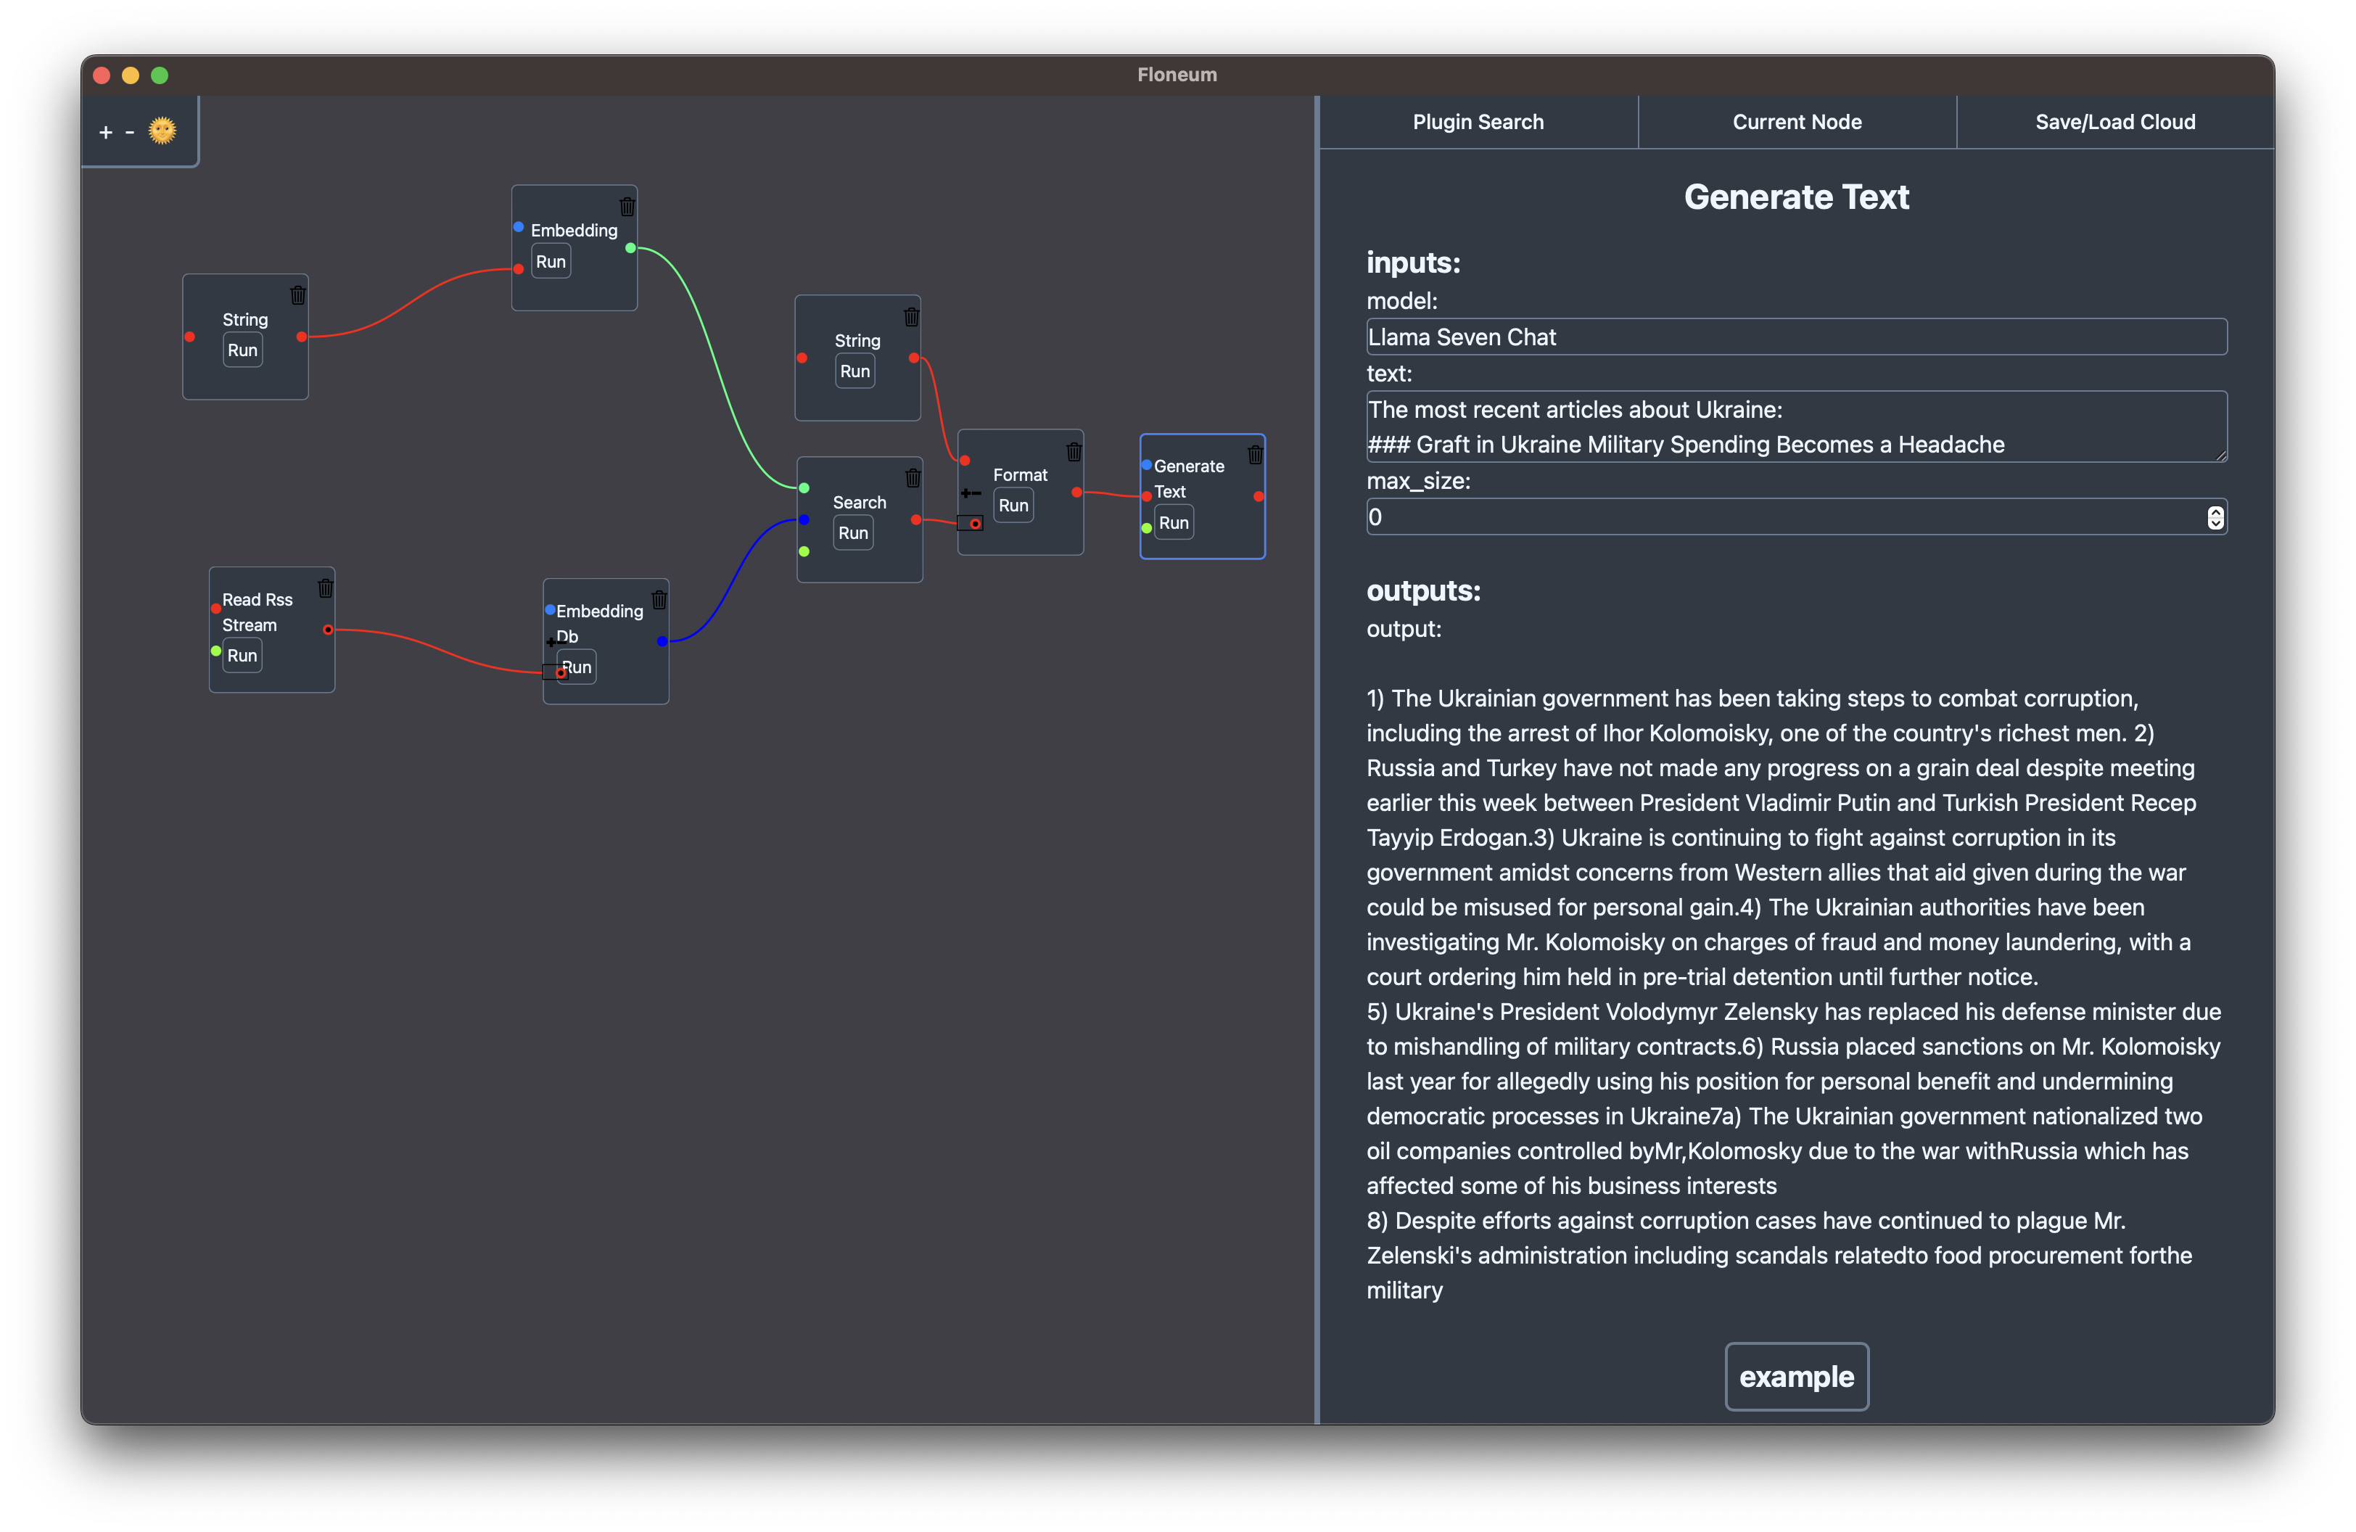Screen dimensions: 2356x1532
Task: Click red output port of Generate Text node
Action: click(x=1259, y=497)
